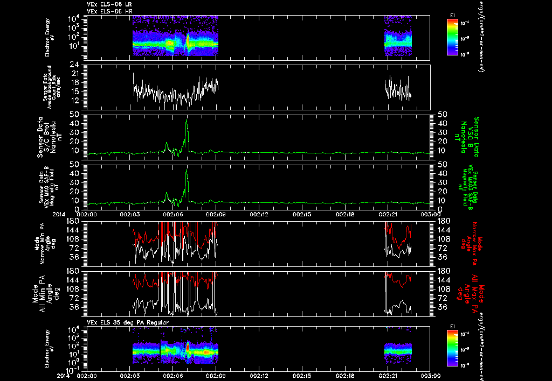Click the '002:06' tick on the middle time axis

173,214
